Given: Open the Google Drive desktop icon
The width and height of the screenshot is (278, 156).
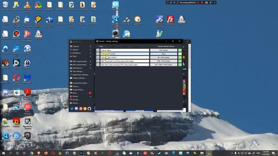Looking at the screenshot, I should click(17, 6).
